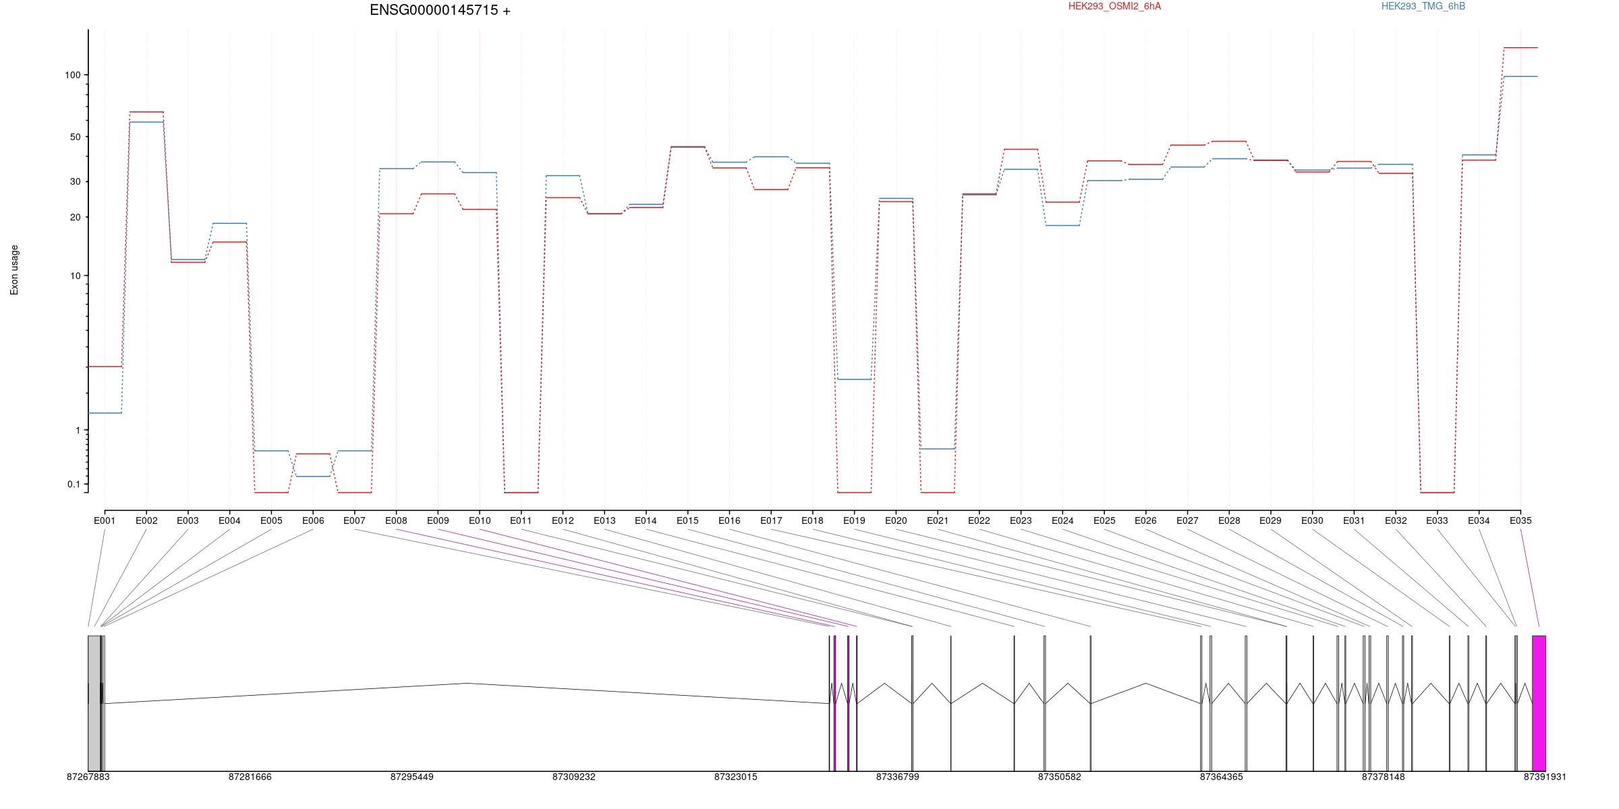1619x809 pixels.
Task: Click the red E035 usage line segment
Action: [x=1521, y=48]
